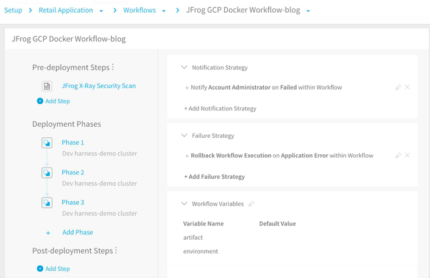Add a new deployment phase
The height and width of the screenshot is (278, 430).
[77, 232]
